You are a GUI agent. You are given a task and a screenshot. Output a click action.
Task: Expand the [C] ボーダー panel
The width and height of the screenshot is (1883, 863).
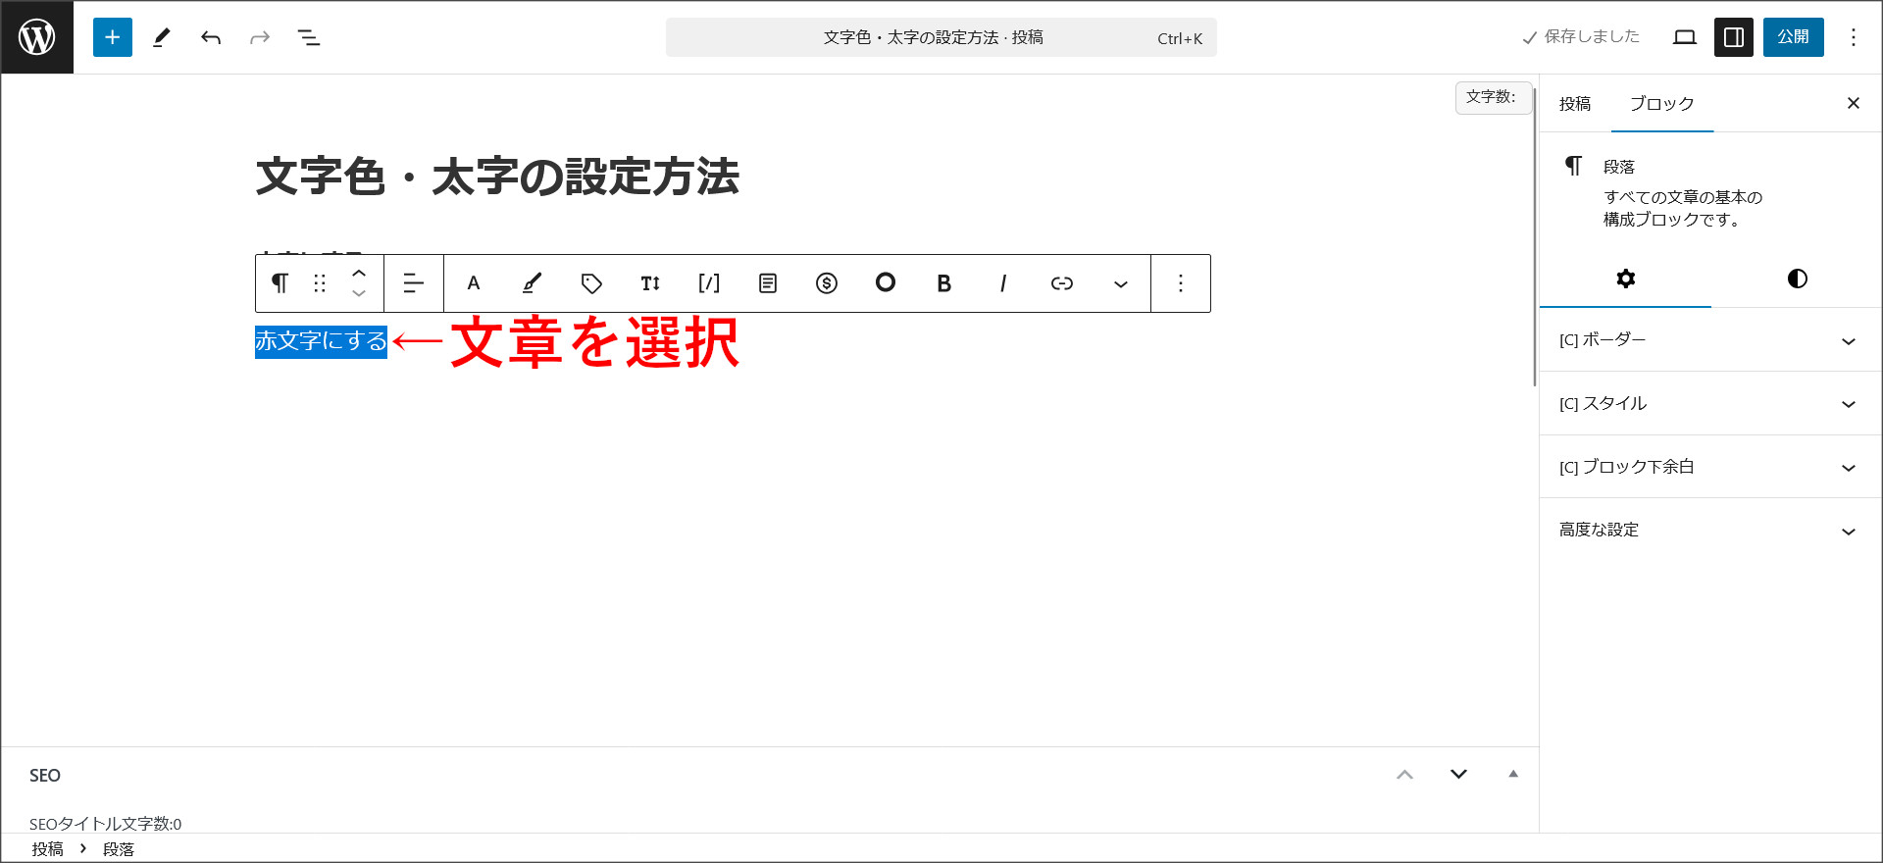(1710, 340)
